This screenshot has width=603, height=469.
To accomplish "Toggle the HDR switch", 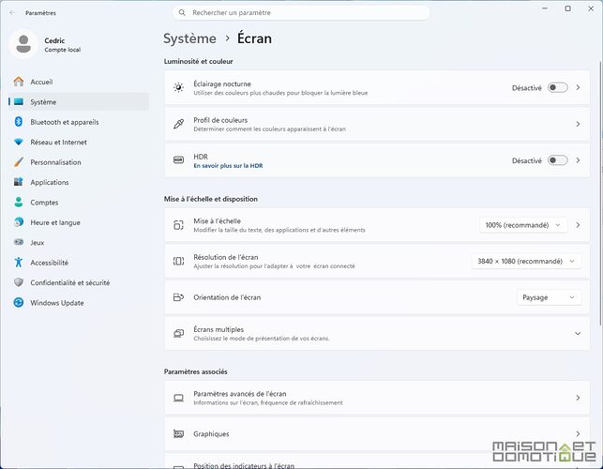I will click(558, 160).
